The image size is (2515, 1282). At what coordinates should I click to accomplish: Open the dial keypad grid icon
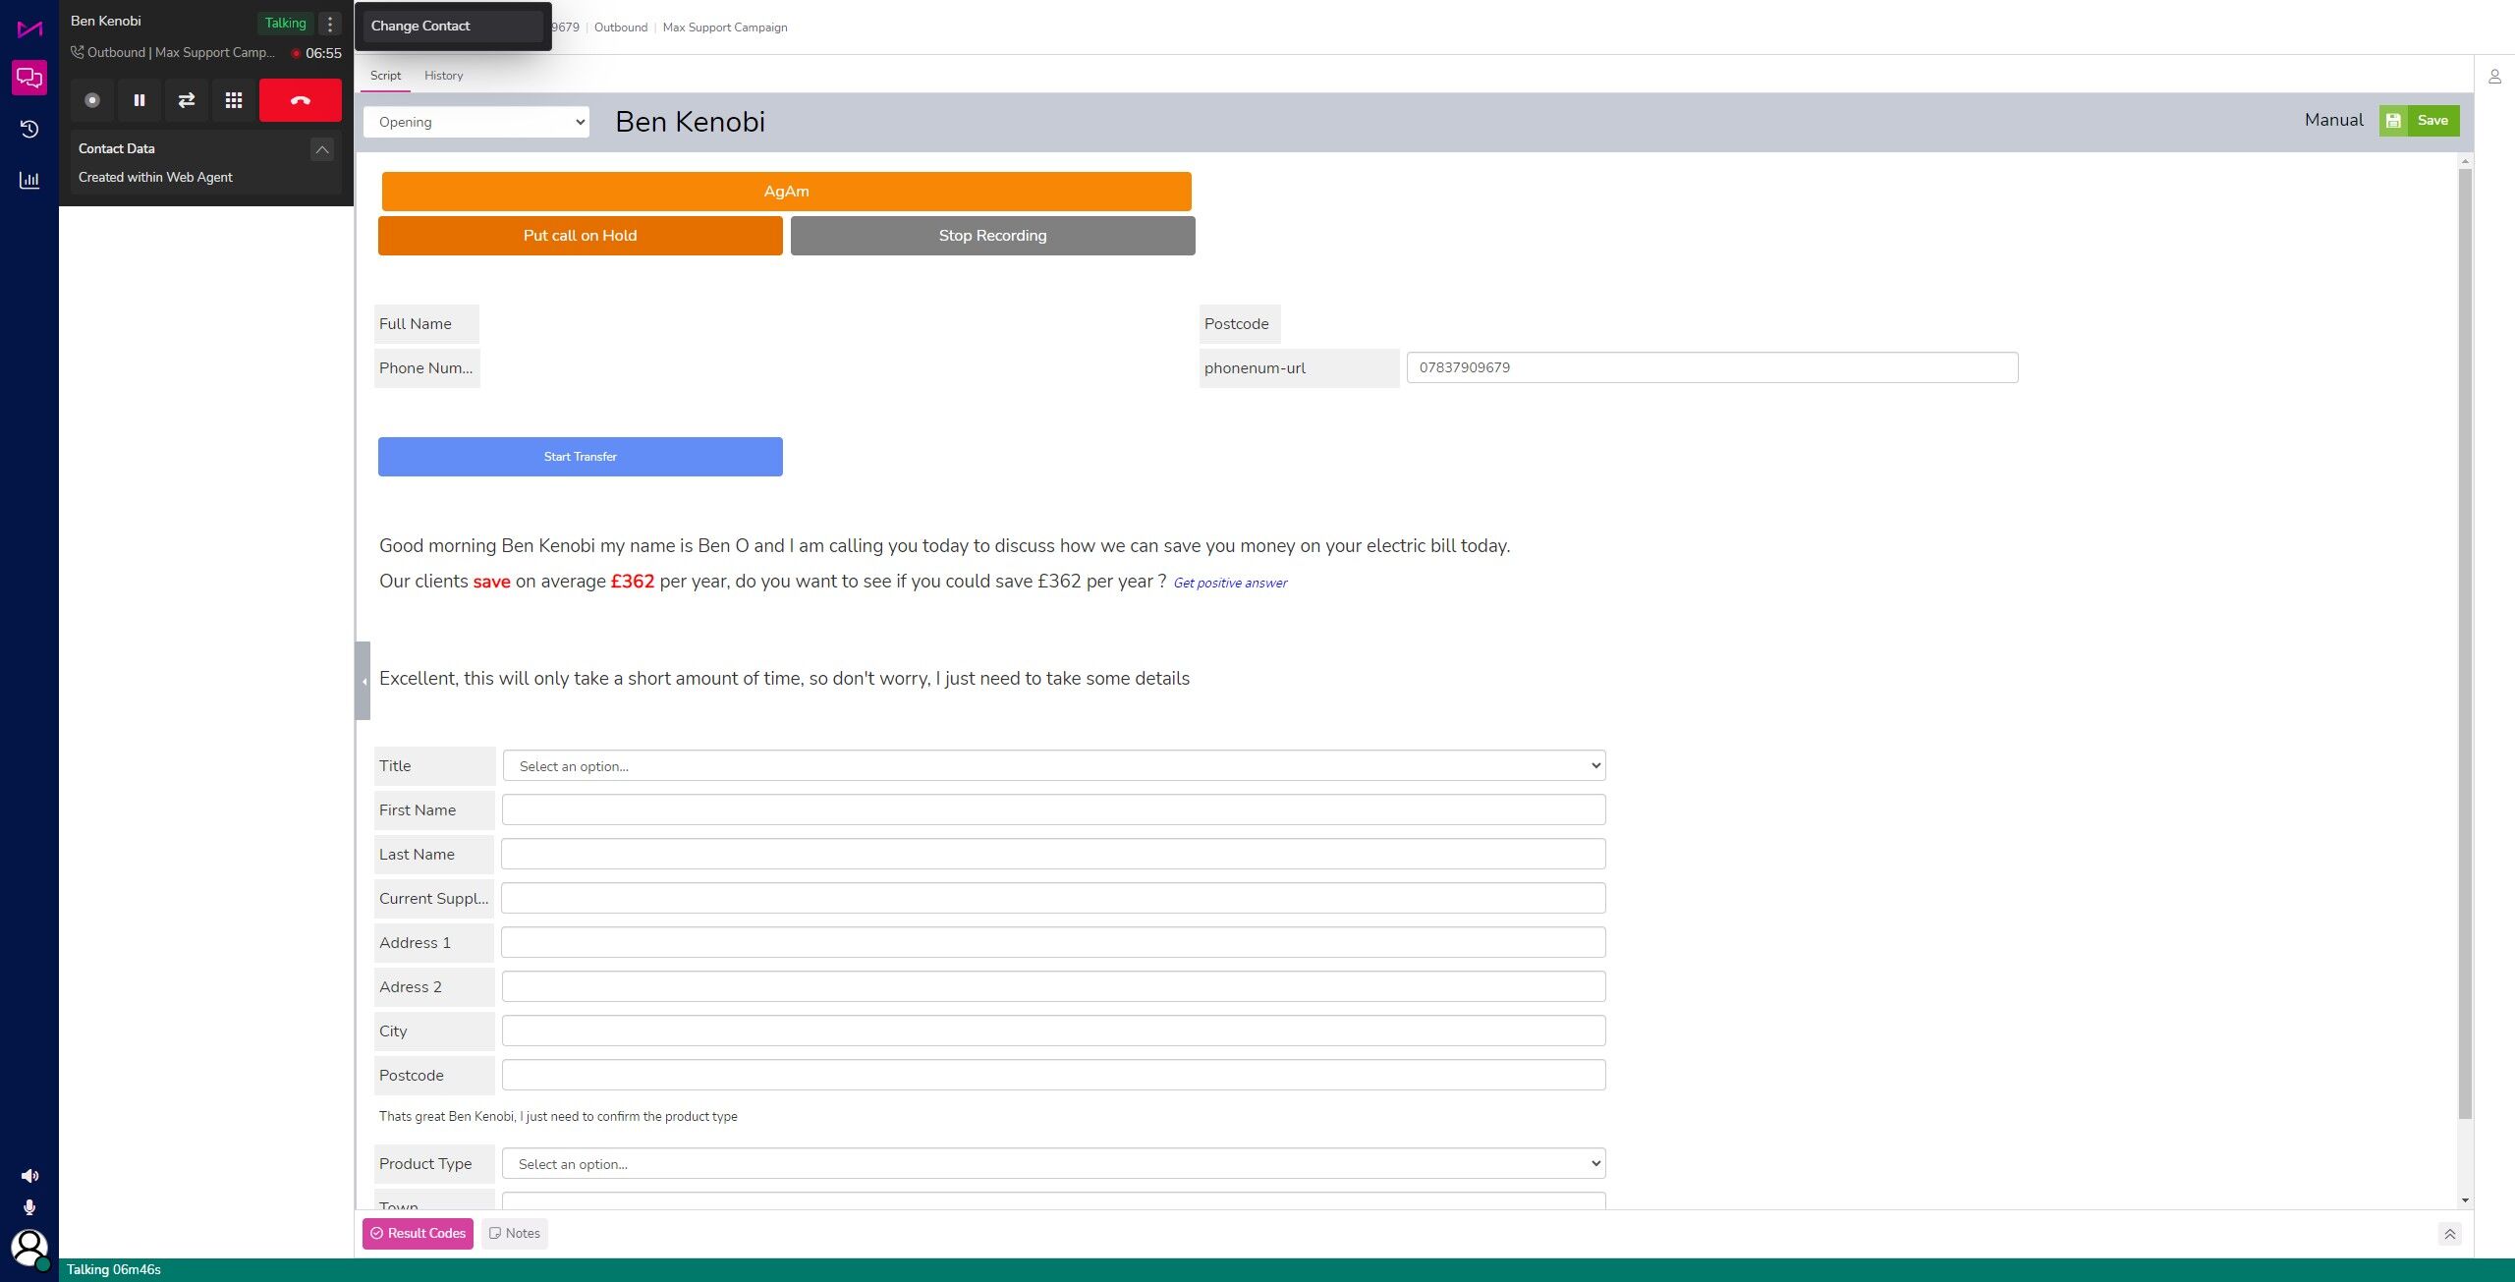[x=234, y=100]
